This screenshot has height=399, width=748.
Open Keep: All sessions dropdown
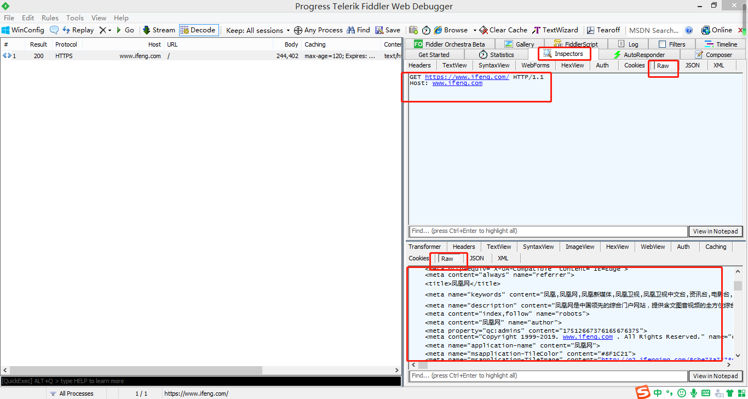pyautogui.click(x=258, y=30)
